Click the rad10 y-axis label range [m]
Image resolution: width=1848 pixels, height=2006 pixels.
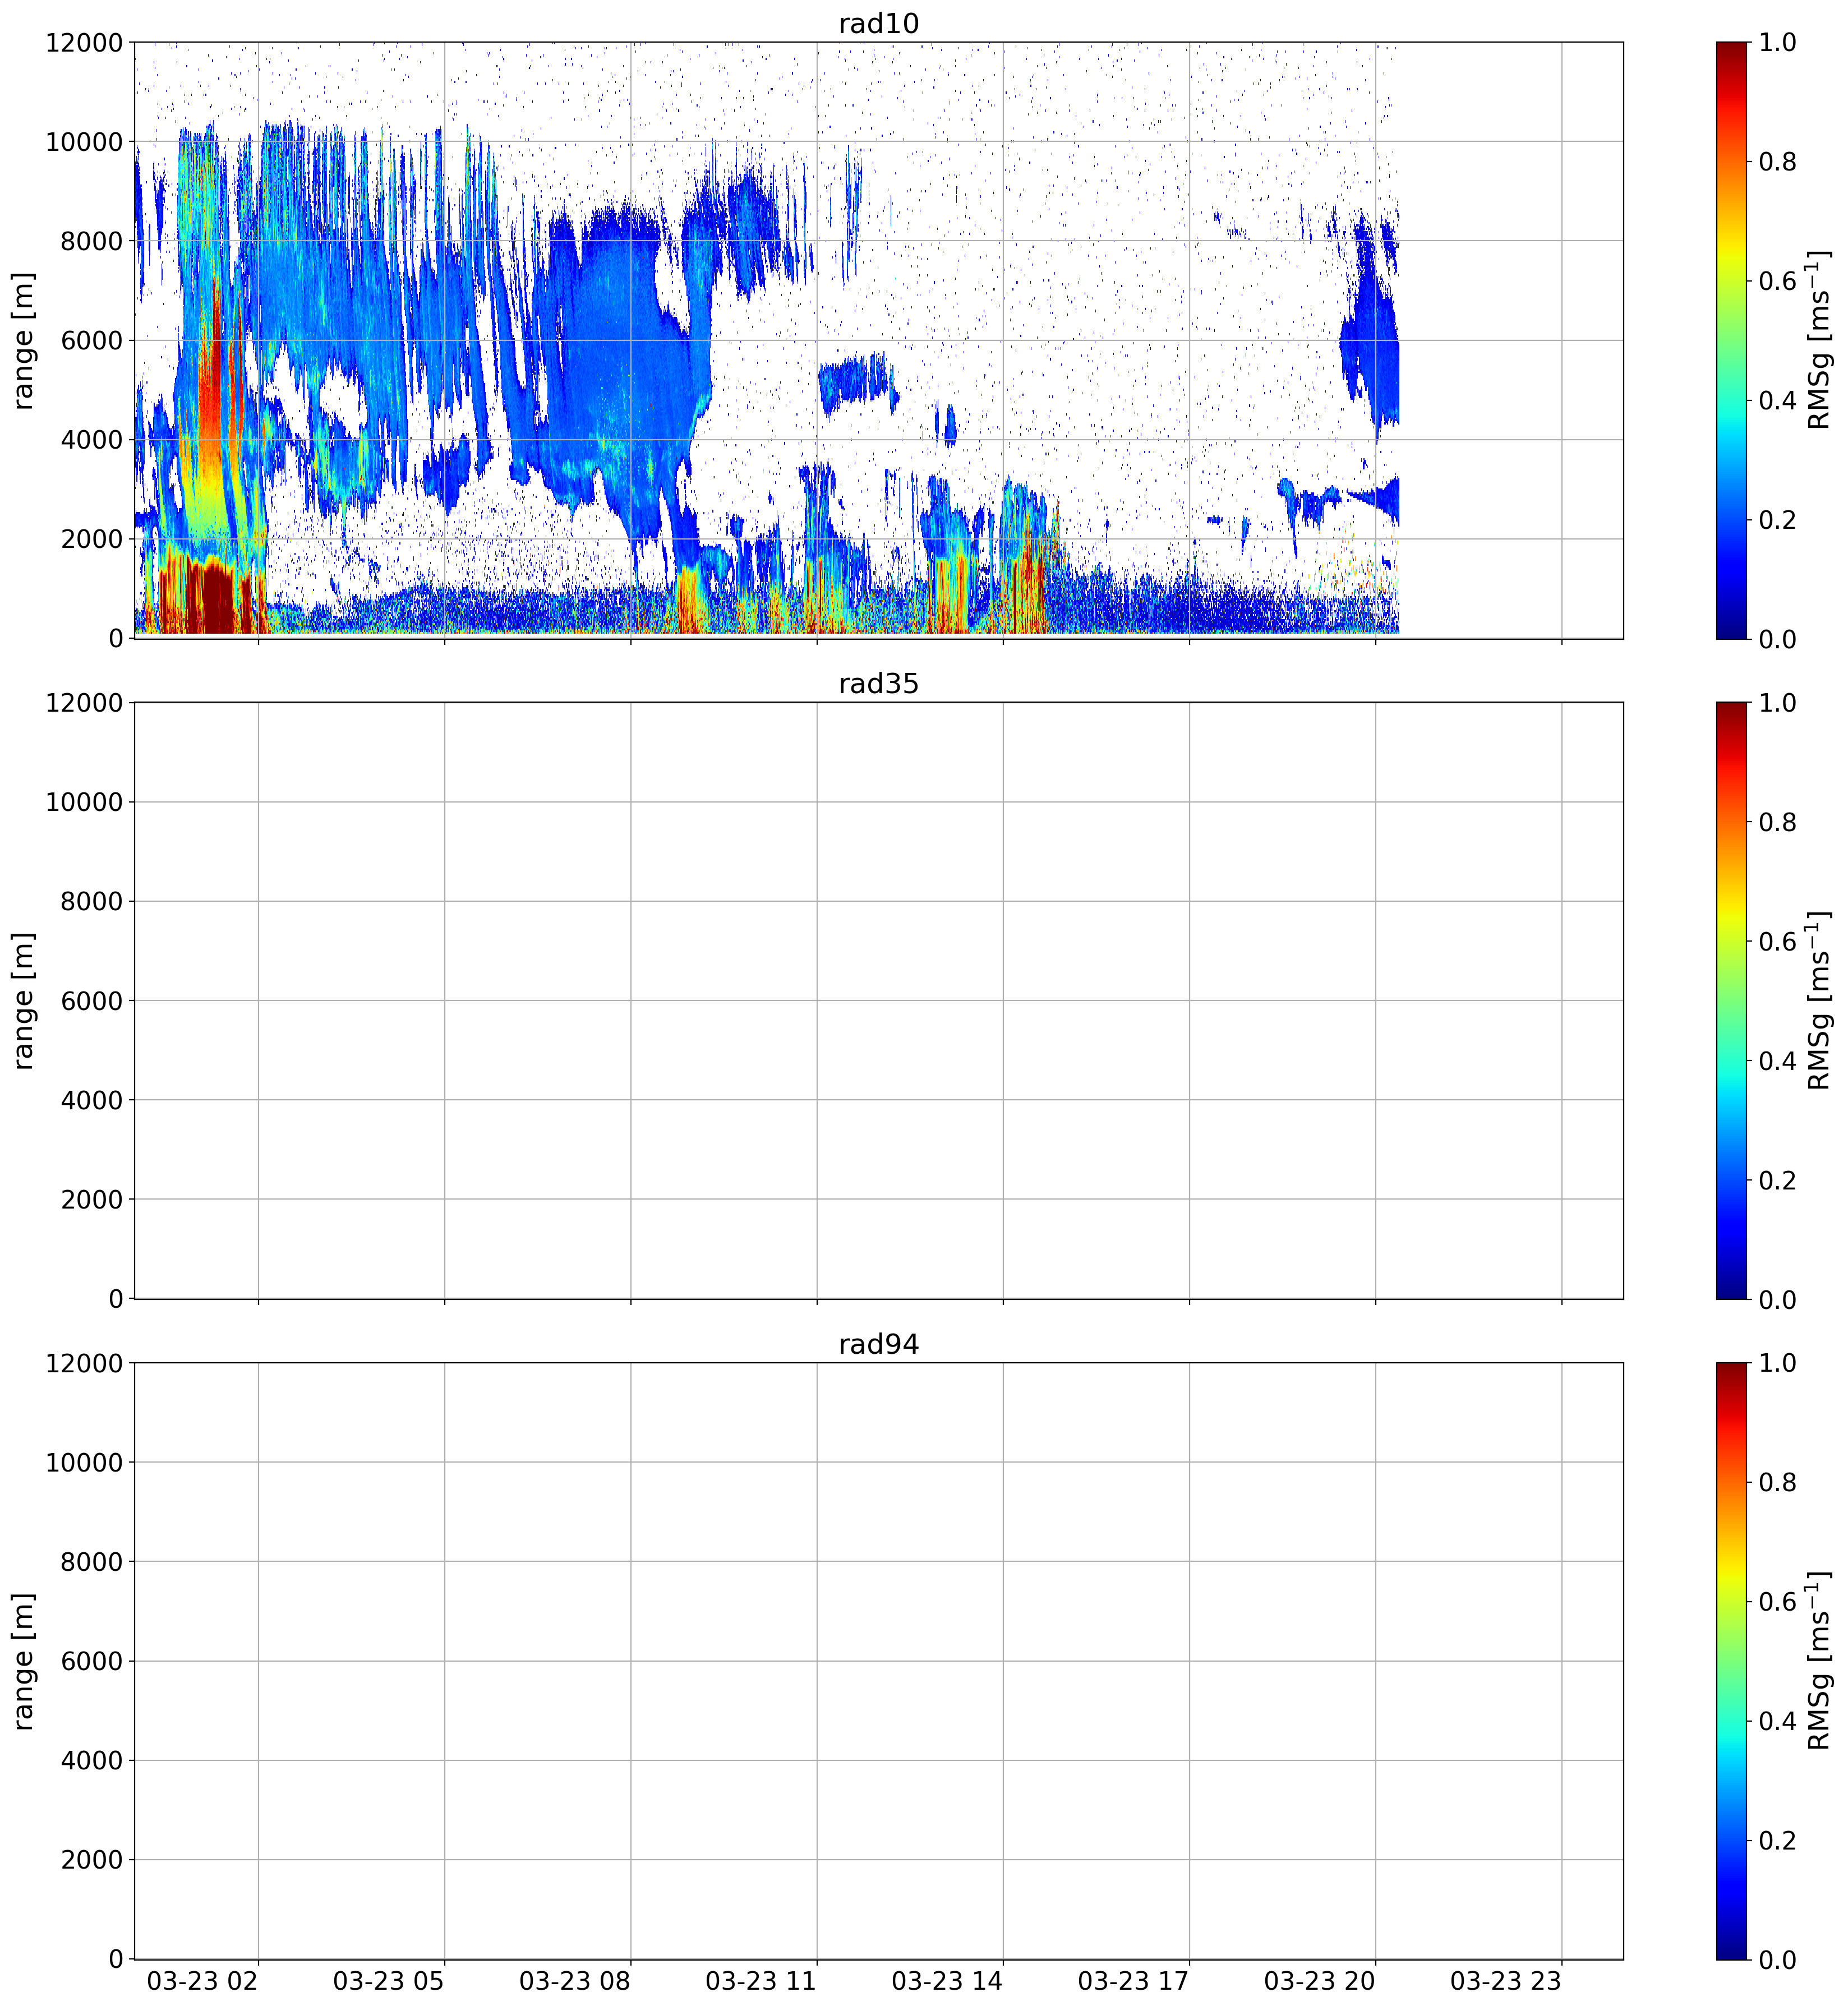pyautogui.click(x=23, y=340)
